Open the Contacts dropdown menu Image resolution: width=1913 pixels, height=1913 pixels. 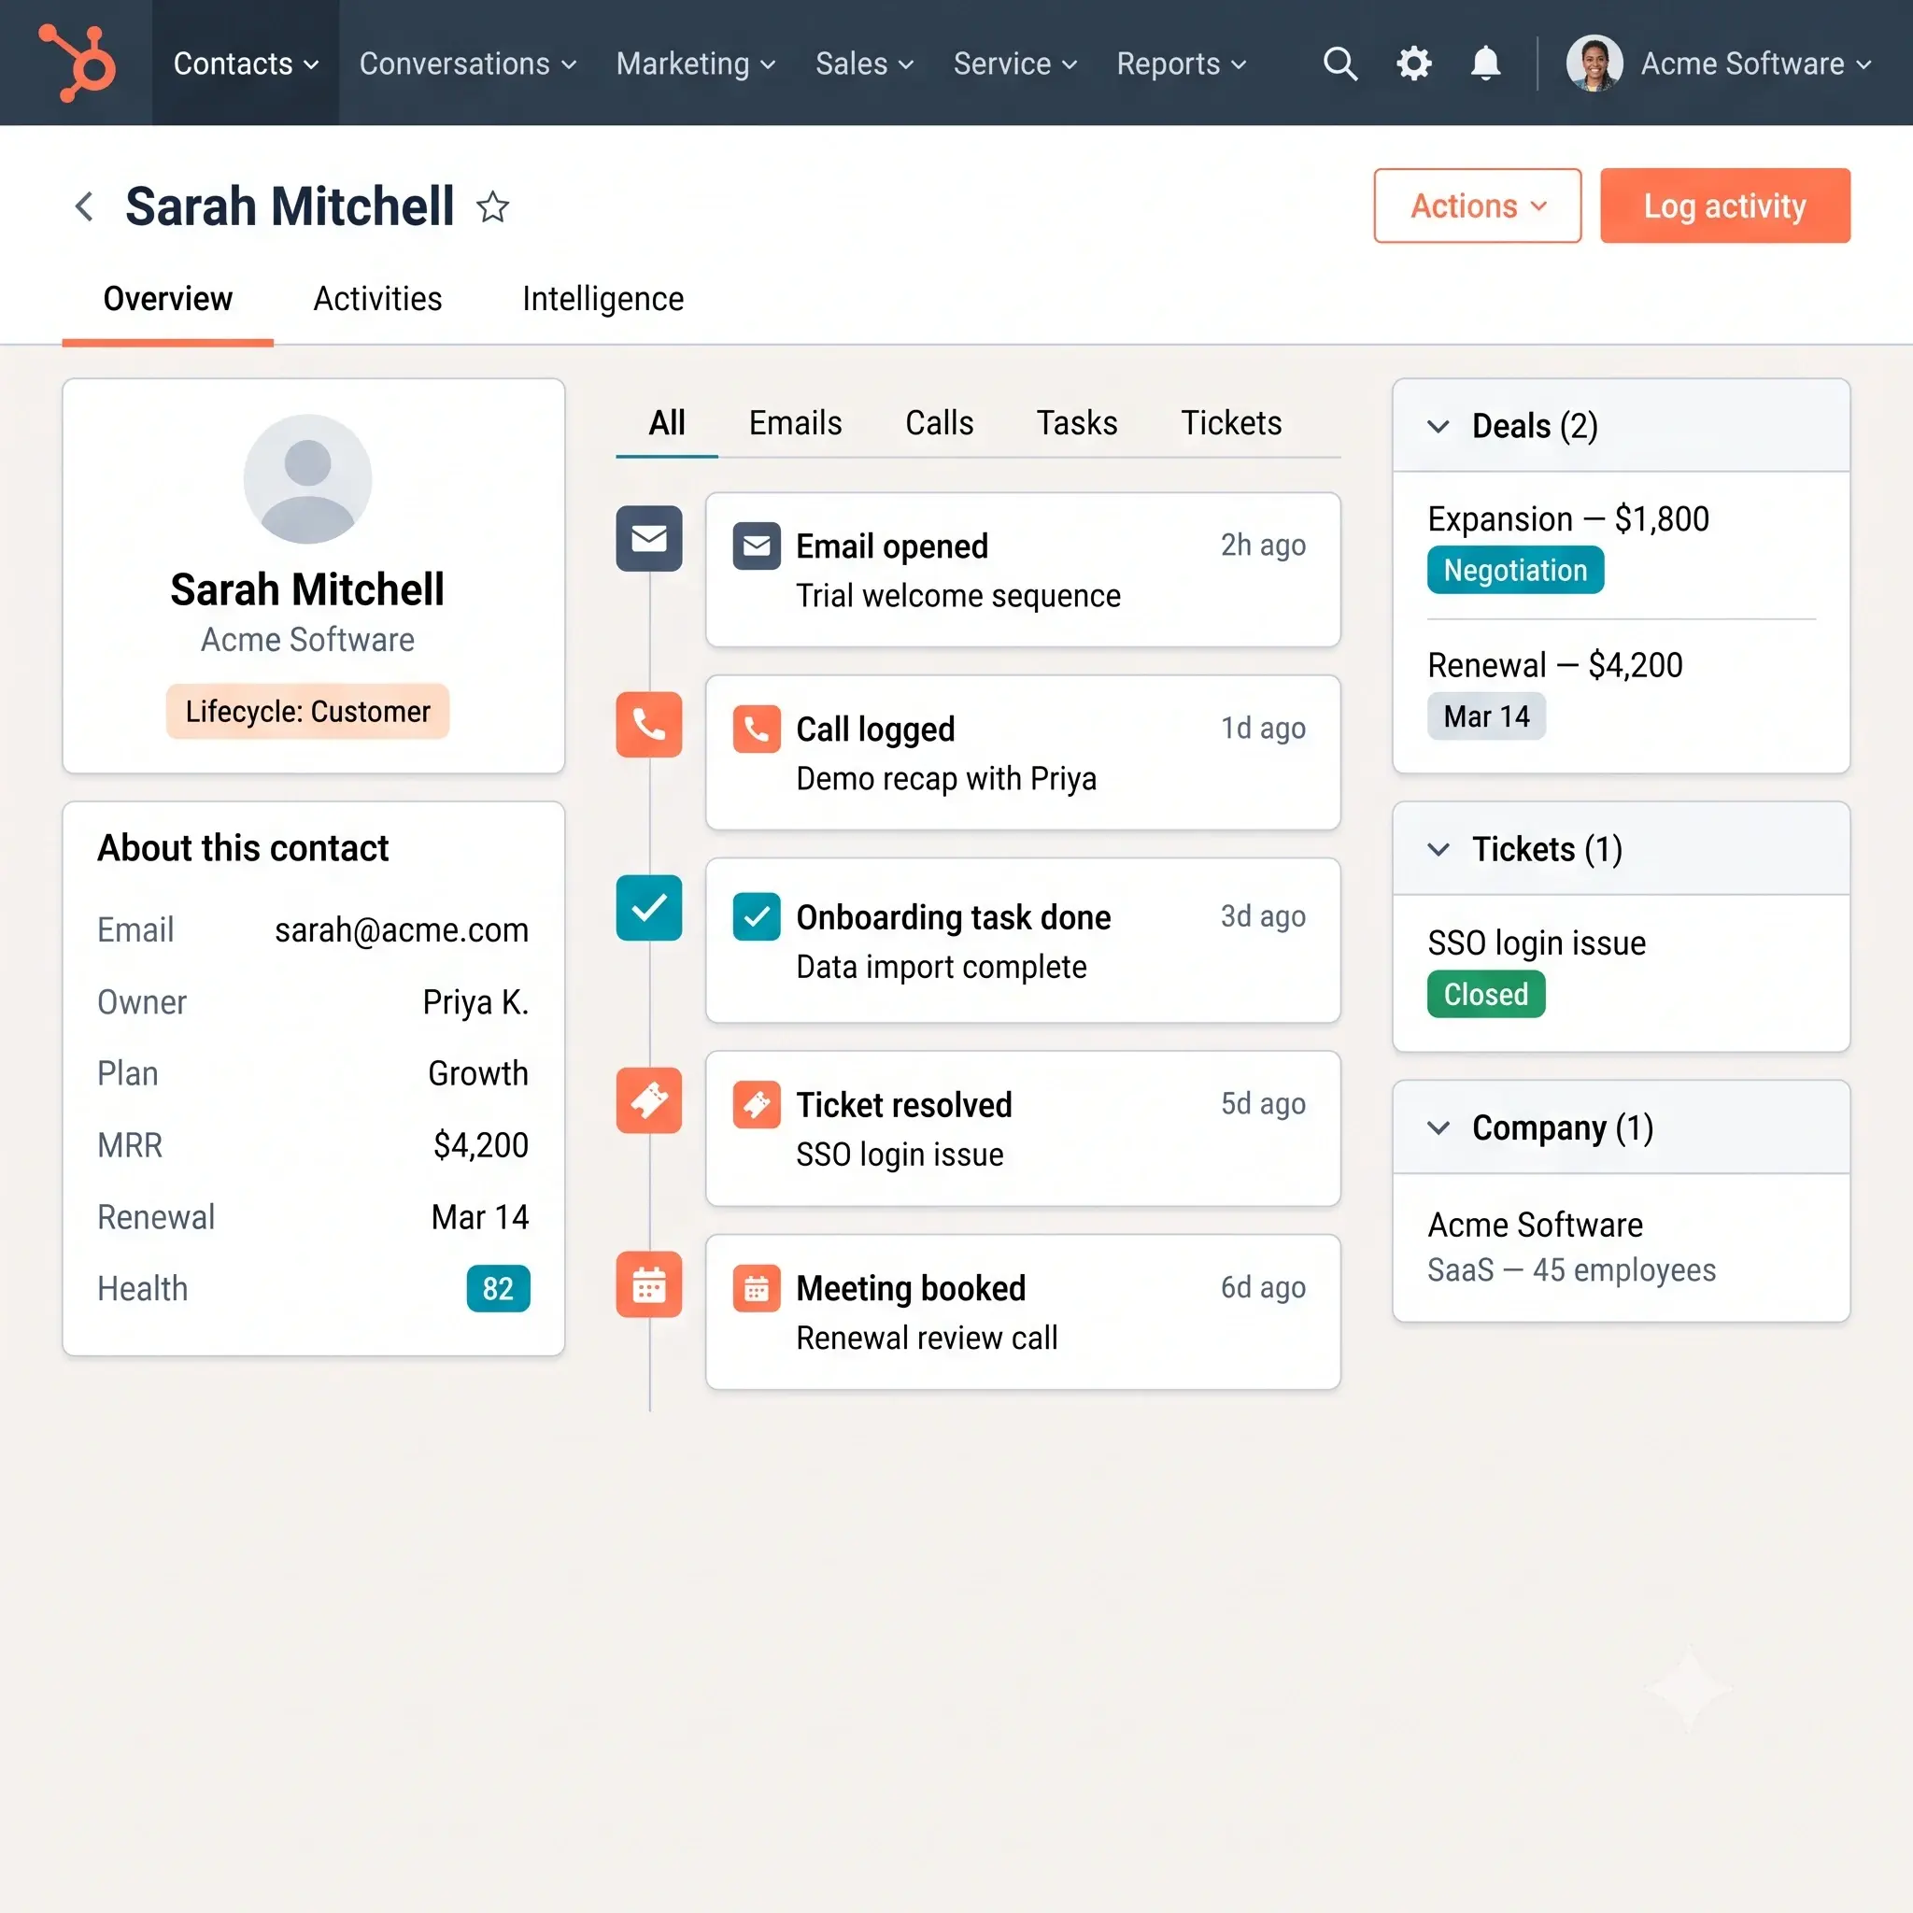click(x=246, y=64)
